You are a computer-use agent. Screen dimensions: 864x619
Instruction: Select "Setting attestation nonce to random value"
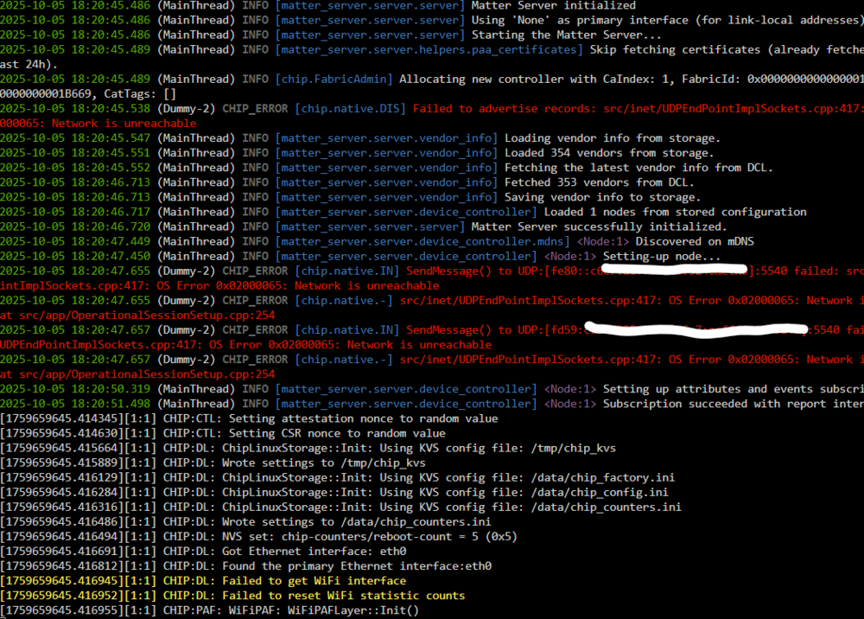363,418
